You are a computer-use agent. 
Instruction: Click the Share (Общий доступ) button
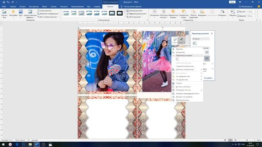pyautogui.click(x=246, y=7)
